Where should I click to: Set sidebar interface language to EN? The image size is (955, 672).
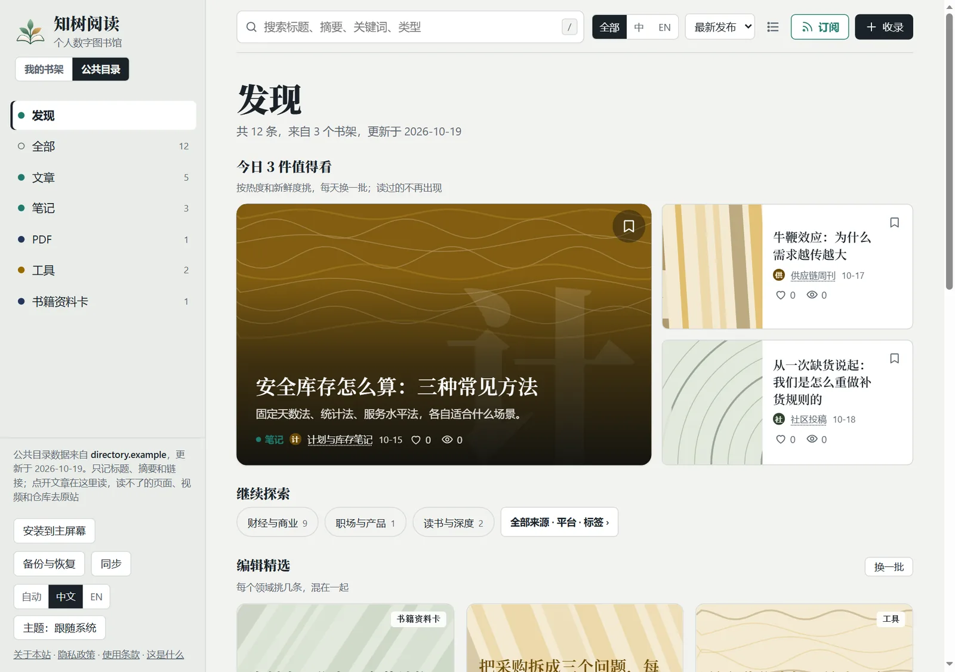(96, 597)
